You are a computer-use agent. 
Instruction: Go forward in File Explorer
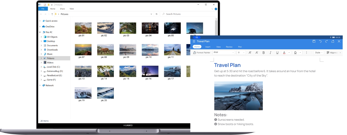tap(46, 14)
